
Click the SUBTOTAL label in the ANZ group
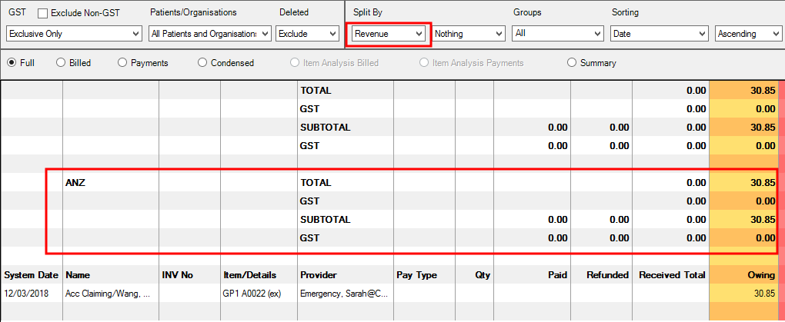(x=326, y=220)
